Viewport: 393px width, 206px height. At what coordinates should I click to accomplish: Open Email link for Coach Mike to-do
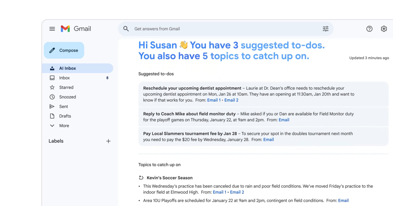(284, 120)
